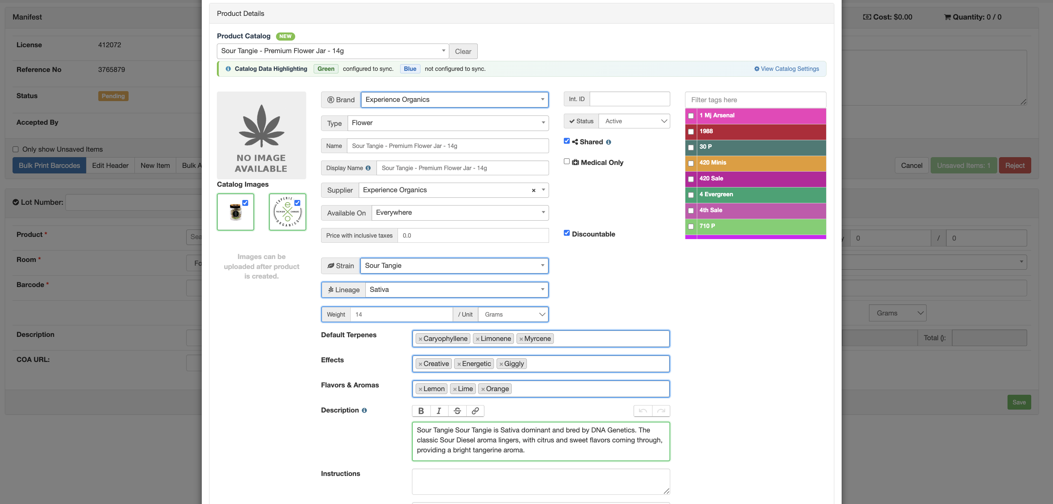Click the Unsaved Items: 1 button
Screen dimensions: 1053x504
pyautogui.click(x=964, y=165)
